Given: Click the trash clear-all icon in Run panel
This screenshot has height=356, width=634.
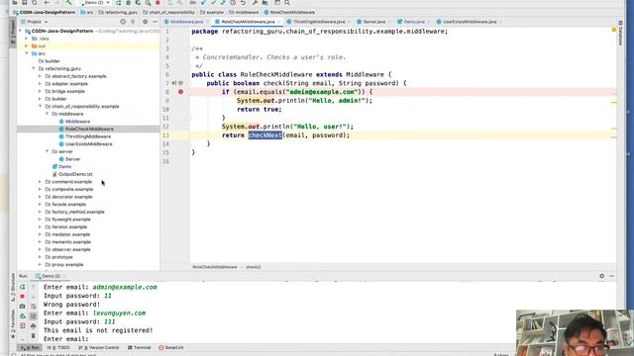Looking at the screenshot, I should pos(33,335).
